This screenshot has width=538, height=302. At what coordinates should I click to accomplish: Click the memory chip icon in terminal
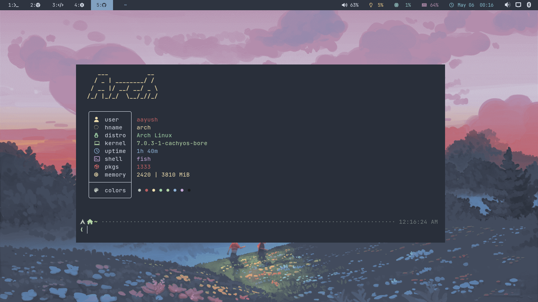(96, 175)
